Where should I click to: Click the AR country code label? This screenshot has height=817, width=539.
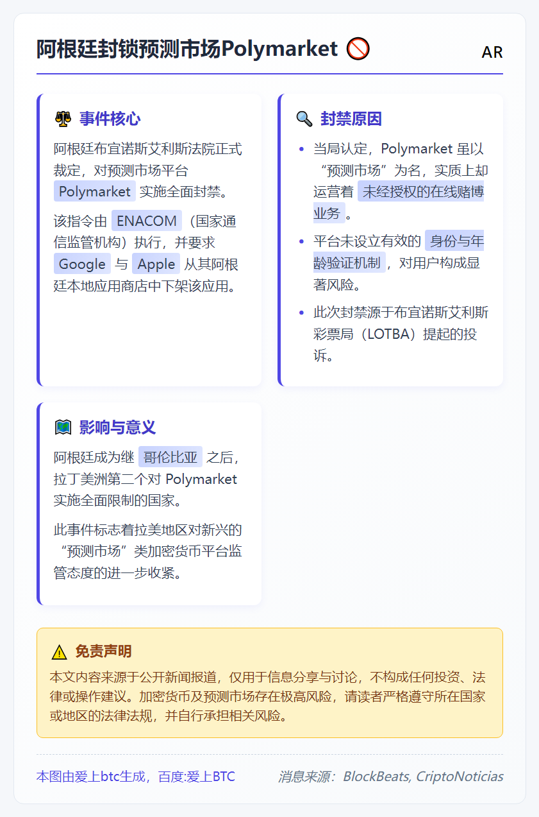point(492,53)
